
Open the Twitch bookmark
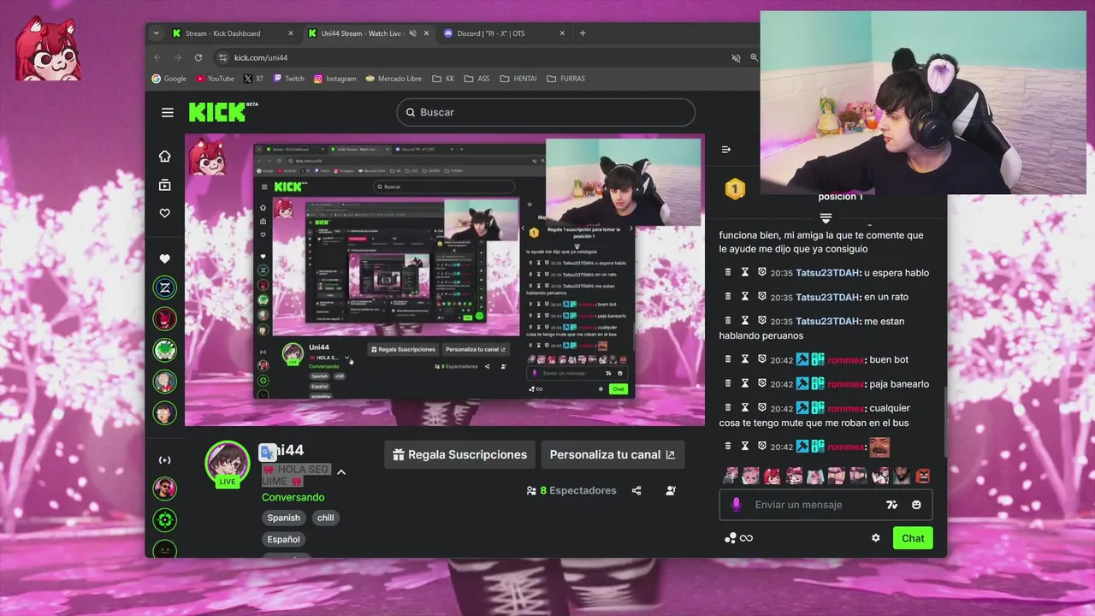click(288, 79)
